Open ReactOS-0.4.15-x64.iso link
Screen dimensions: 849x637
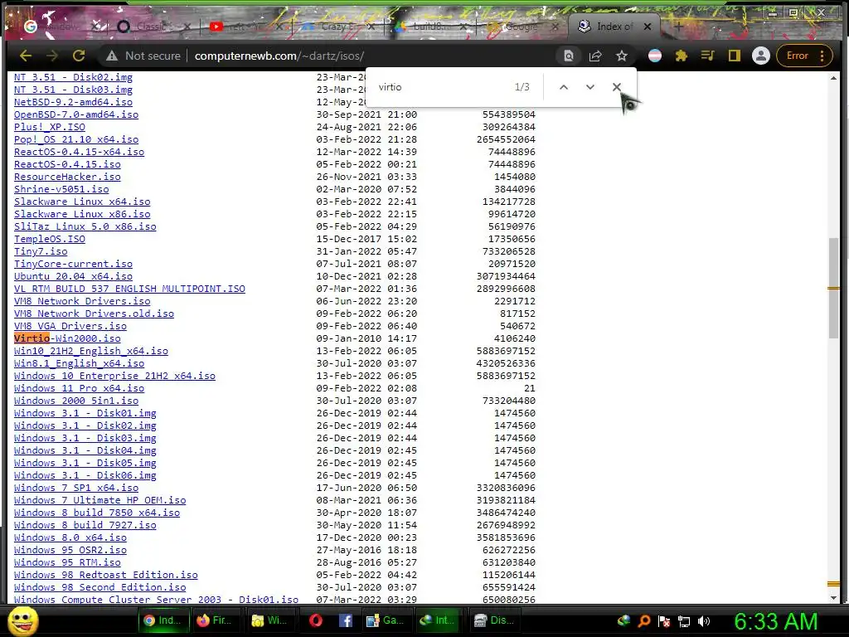tap(79, 152)
